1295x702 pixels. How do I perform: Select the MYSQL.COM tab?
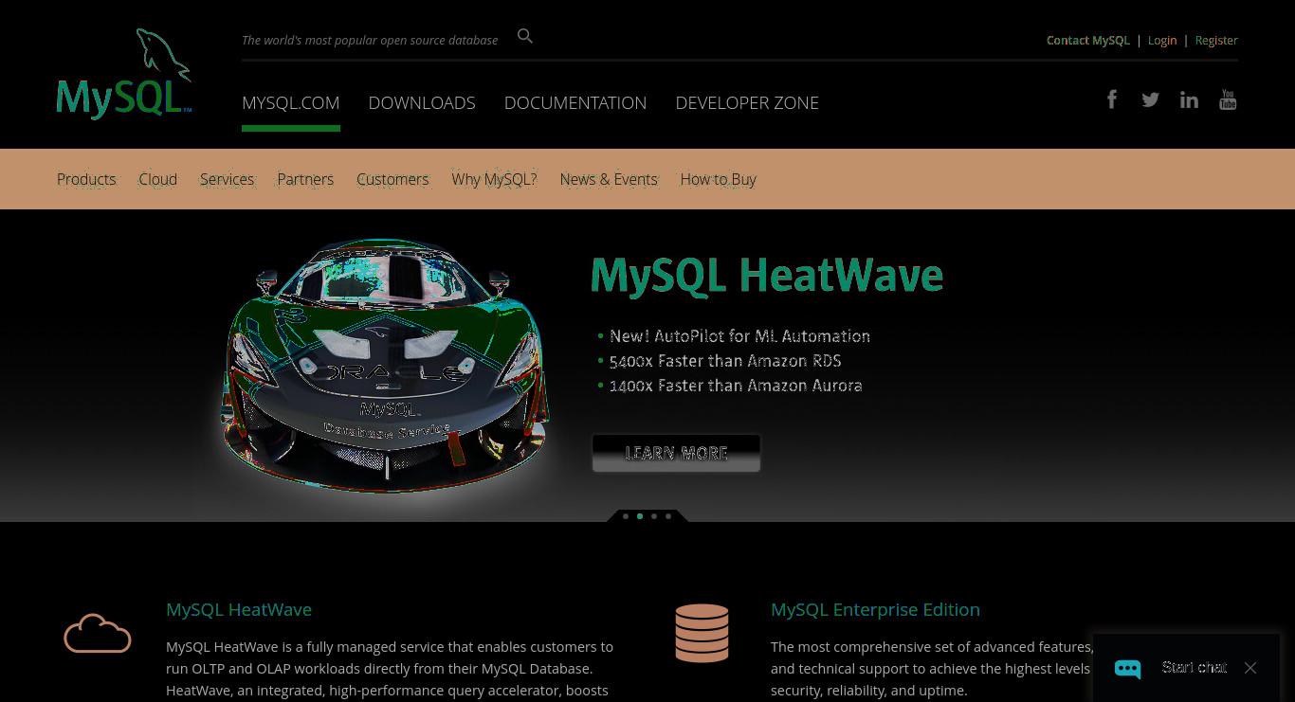[x=291, y=102]
